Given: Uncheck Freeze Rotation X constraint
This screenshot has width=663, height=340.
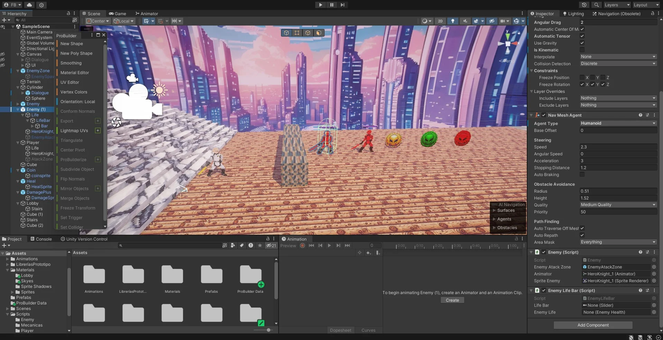Looking at the screenshot, I should [x=582, y=85].
